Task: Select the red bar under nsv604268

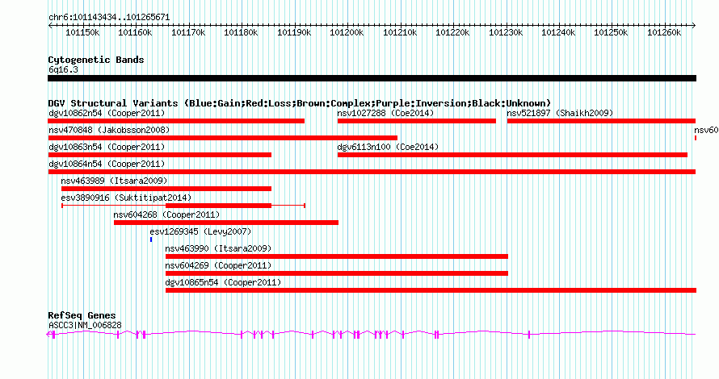Action: pyautogui.click(x=226, y=223)
